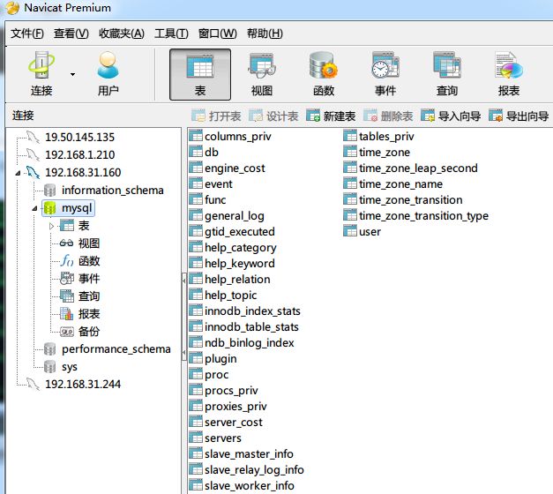This screenshot has height=494, width=553.
Task: Click the db table icon
Action: click(x=196, y=152)
